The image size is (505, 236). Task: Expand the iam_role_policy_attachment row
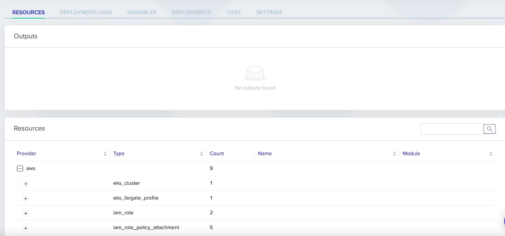(26, 228)
